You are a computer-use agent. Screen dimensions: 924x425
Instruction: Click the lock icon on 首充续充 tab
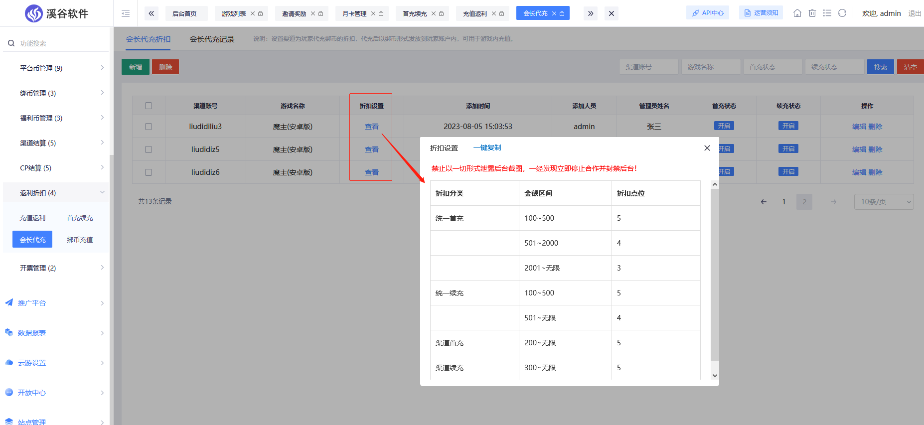tap(442, 13)
